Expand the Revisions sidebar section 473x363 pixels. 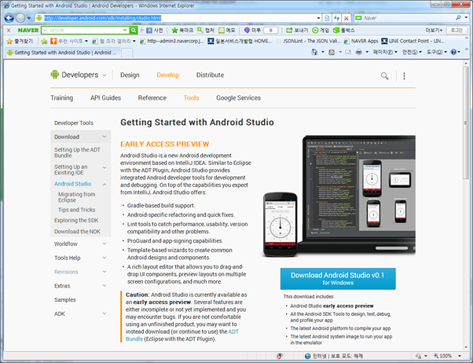[104, 272]
